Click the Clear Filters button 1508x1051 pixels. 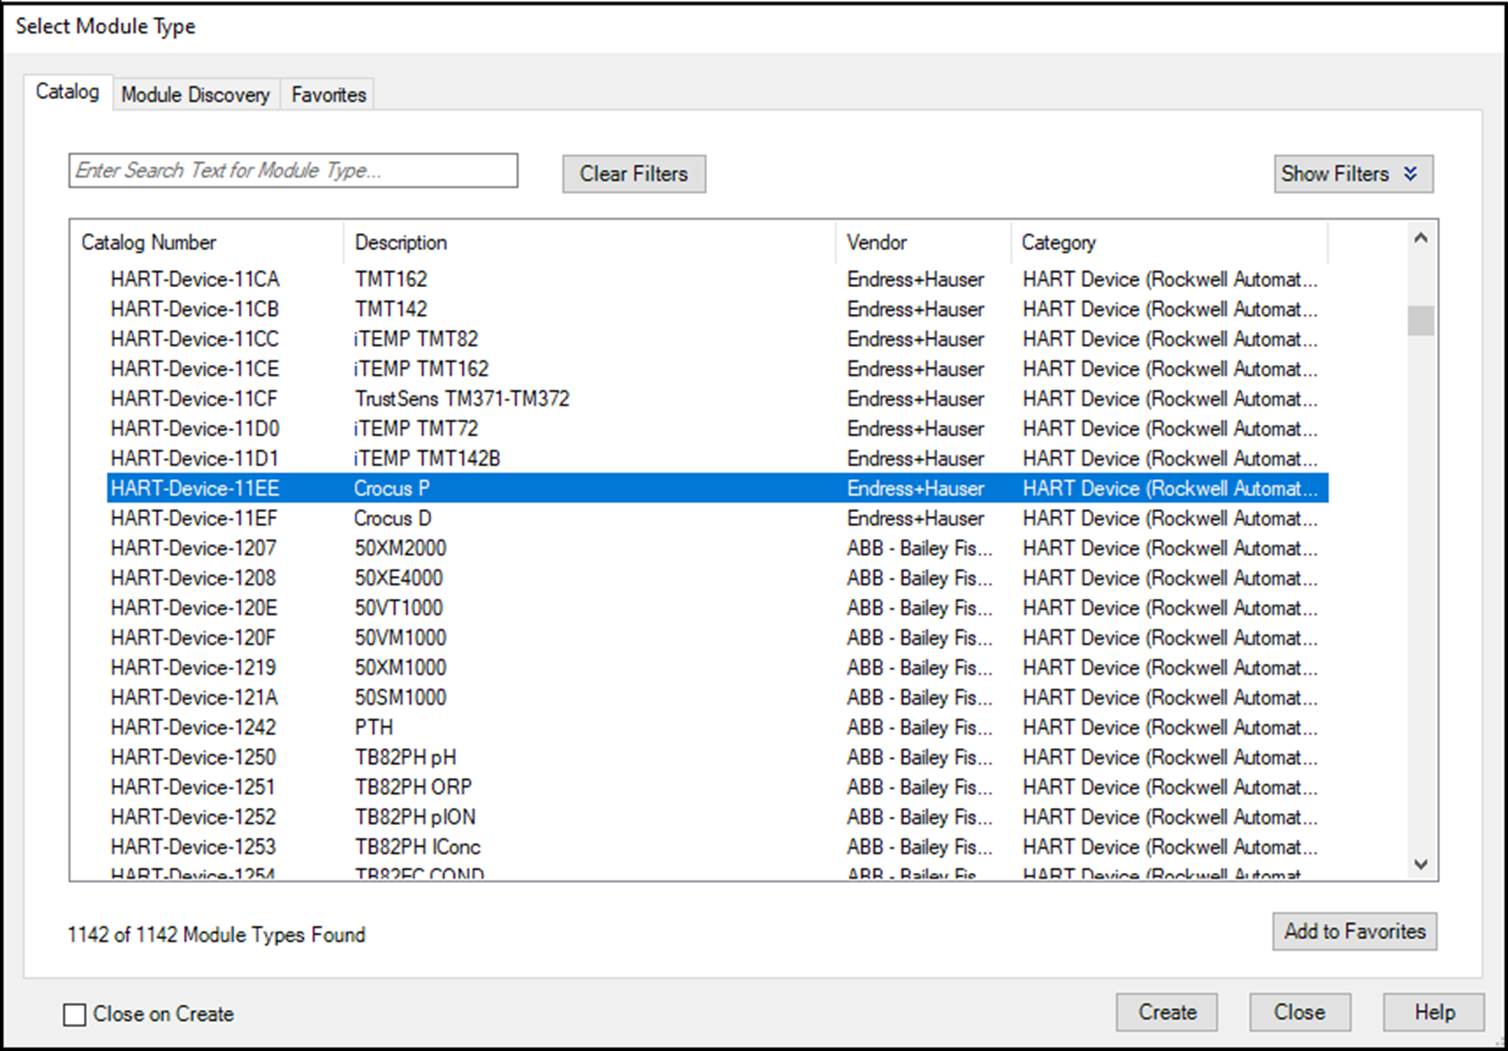(634, 174)
